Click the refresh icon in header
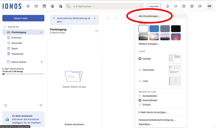This screenshot has width=216, height=128. click(x=176, y=6)
